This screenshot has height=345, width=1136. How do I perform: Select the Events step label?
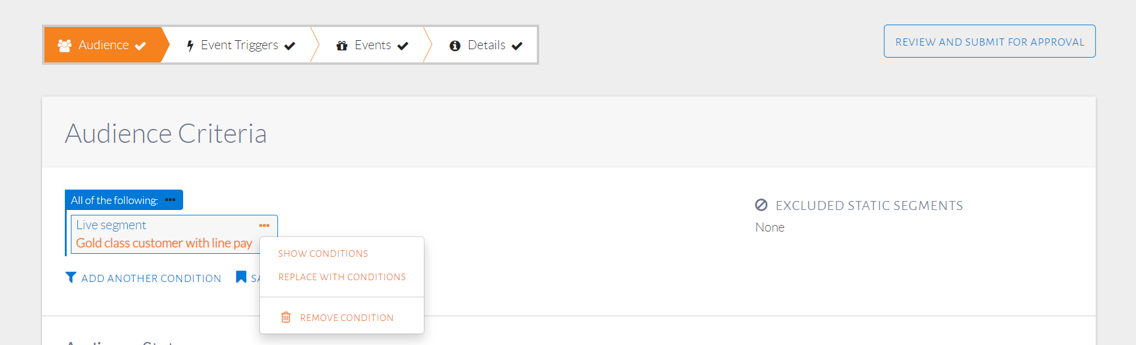coord(372,45)
